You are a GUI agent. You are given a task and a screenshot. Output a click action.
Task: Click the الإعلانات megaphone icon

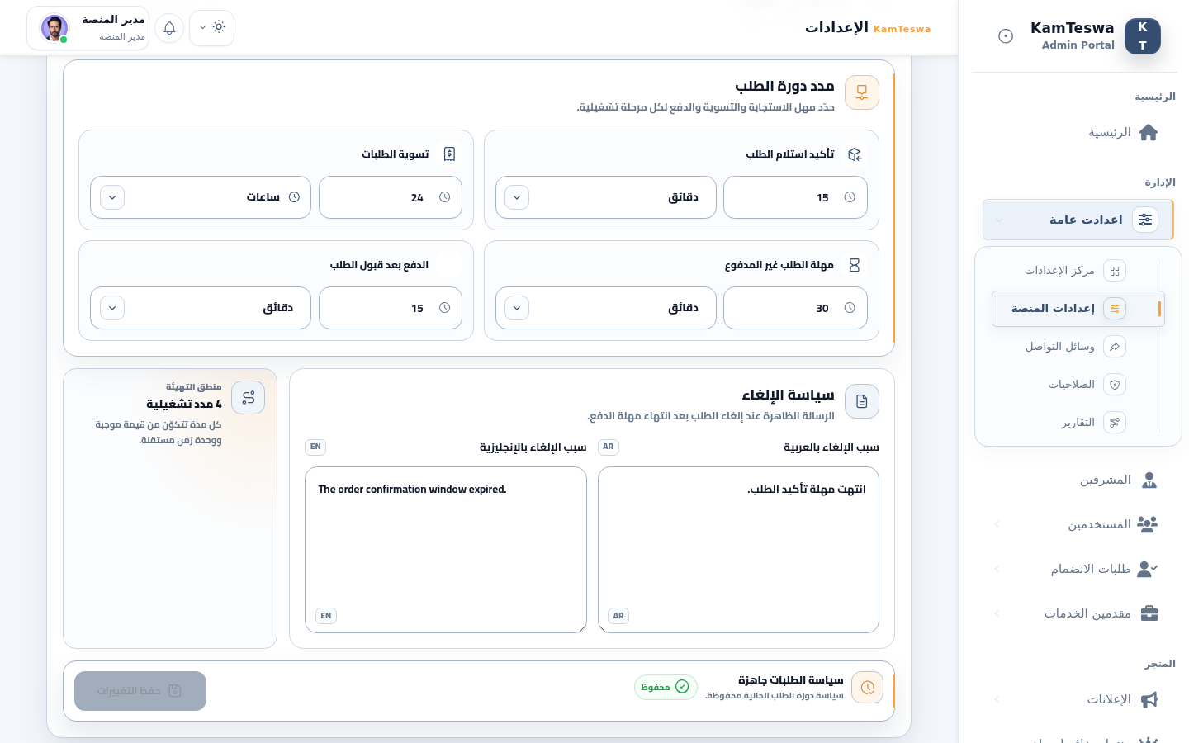(1149, 700)
